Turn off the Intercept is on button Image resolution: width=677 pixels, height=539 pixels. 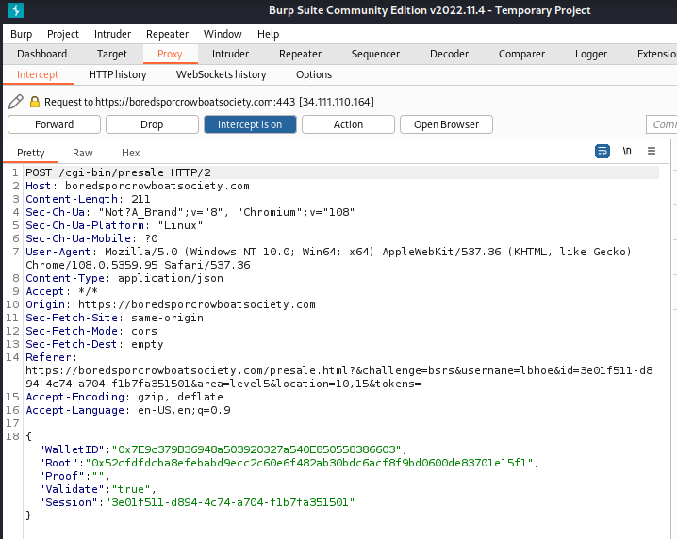click(x=250, y=124)
